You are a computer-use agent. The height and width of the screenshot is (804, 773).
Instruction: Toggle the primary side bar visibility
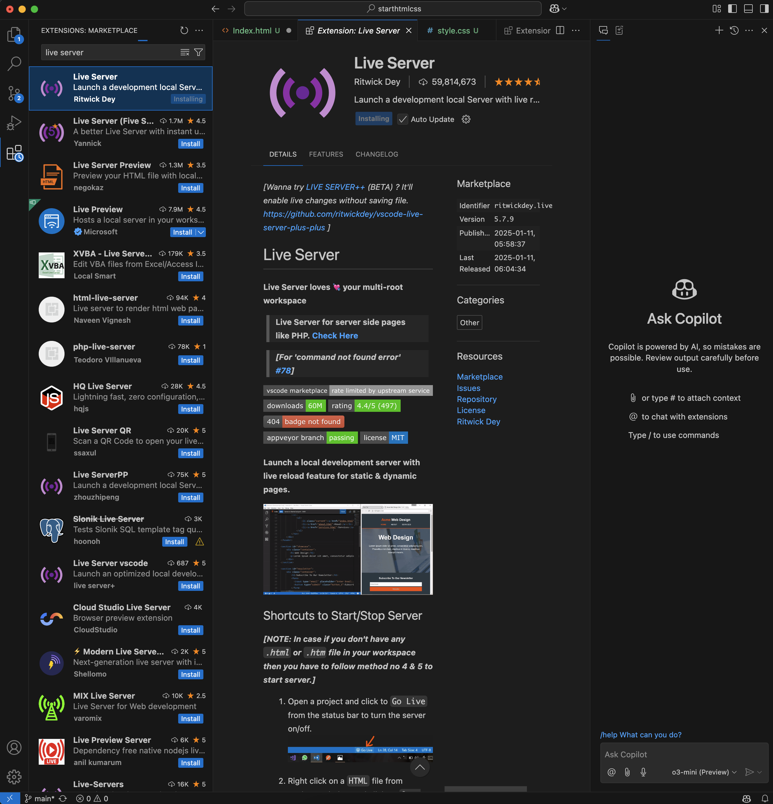[x=732, y=9]
